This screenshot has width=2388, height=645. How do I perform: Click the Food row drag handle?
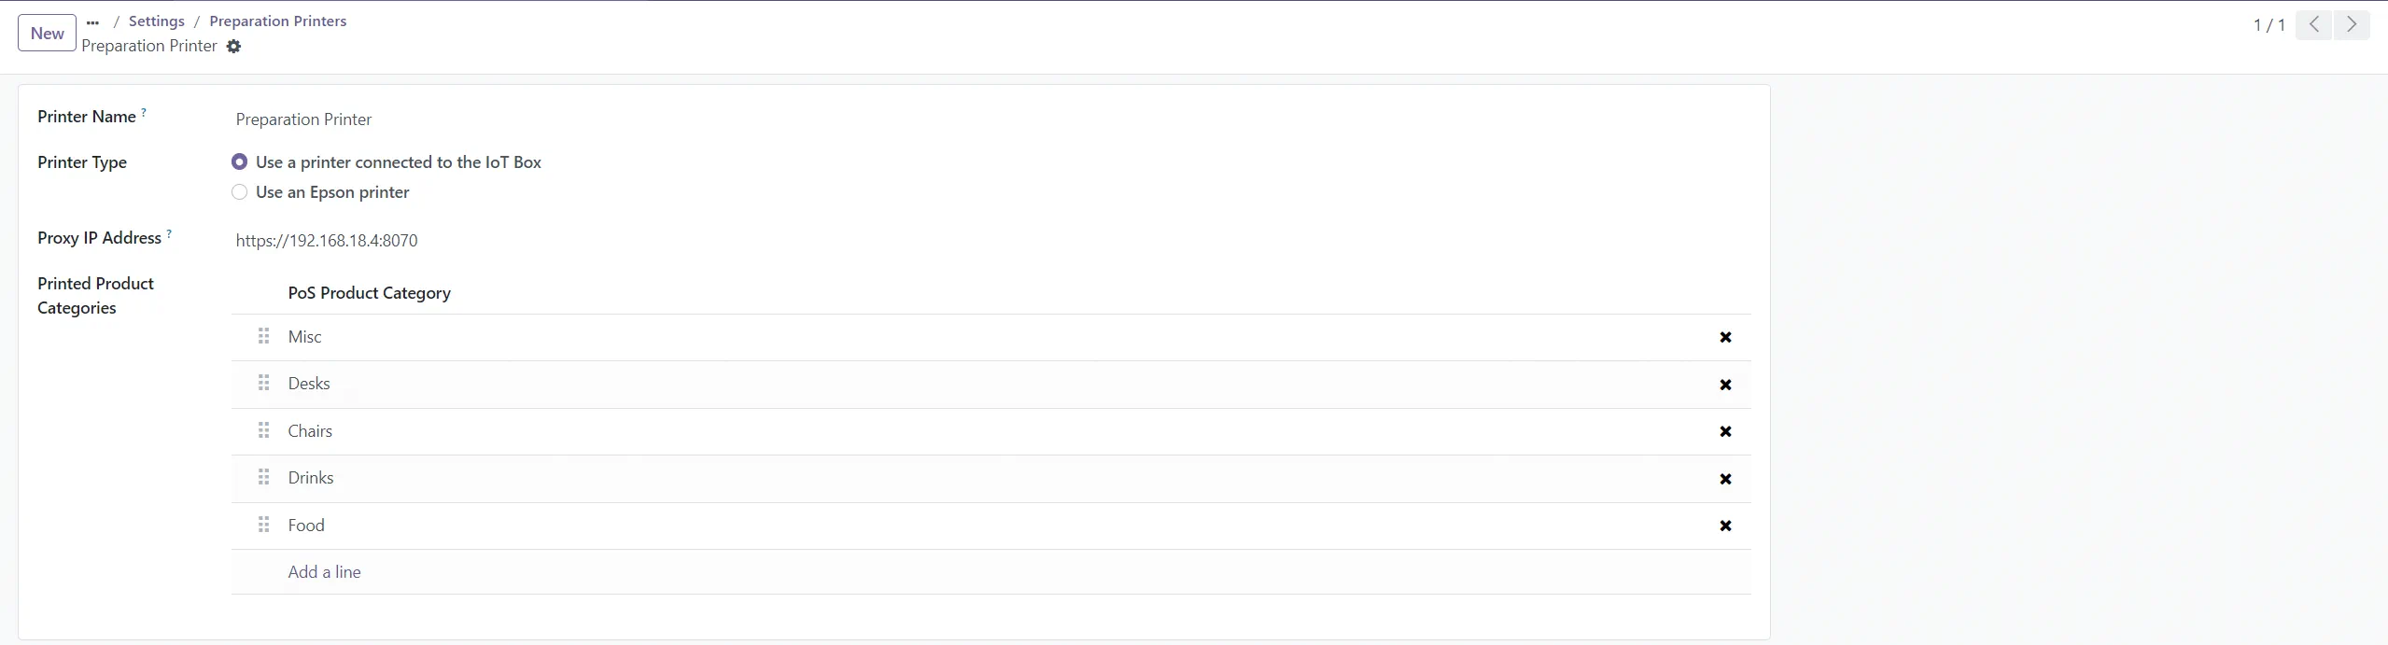coord(264,525)
